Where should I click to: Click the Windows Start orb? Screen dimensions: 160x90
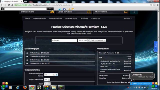pos(3,87)
